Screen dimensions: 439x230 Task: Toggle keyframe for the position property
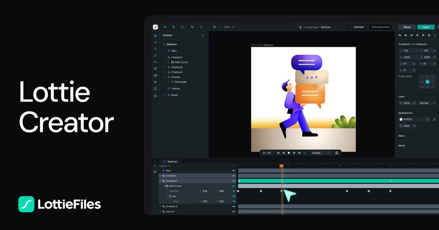point(435,51)
